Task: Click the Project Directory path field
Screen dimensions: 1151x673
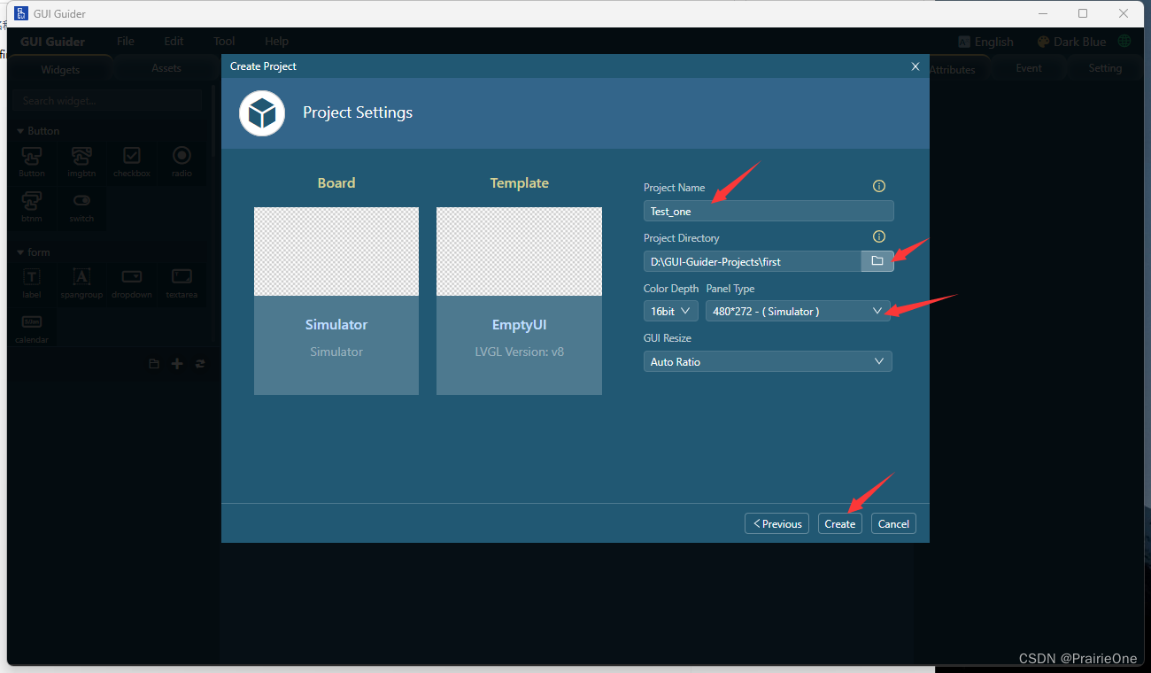Action: (753, 261)
